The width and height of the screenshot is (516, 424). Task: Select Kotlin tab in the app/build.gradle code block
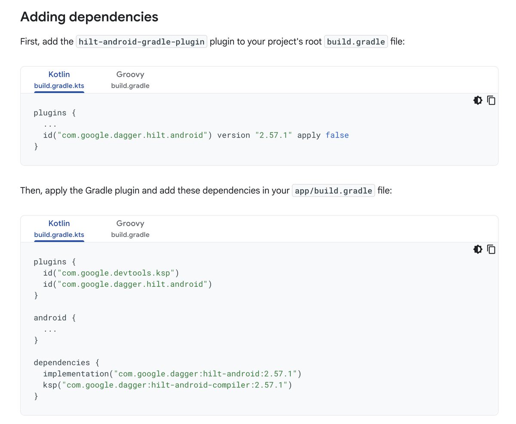(x=59, y=229)
